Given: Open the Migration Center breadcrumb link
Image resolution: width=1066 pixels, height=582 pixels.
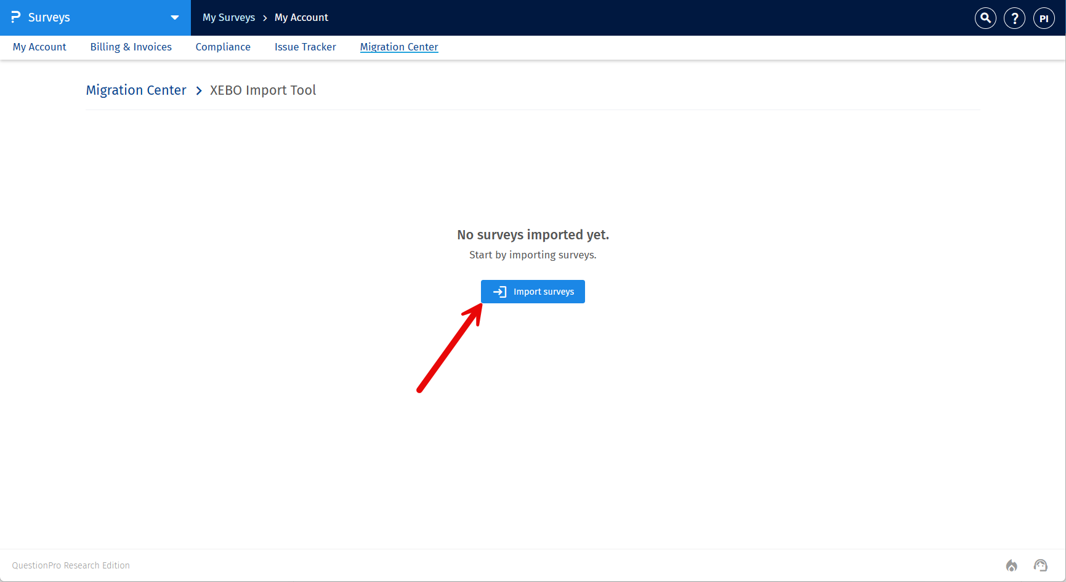Looking at the screenshot, I should coord(135,90).
